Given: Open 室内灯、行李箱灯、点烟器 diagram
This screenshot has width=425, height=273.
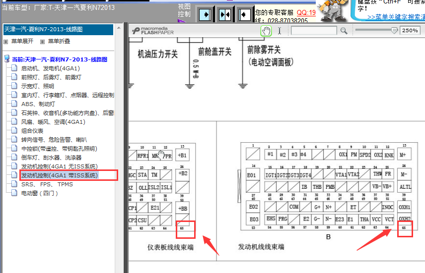Looking at the screenshot, I should (68, 95).
